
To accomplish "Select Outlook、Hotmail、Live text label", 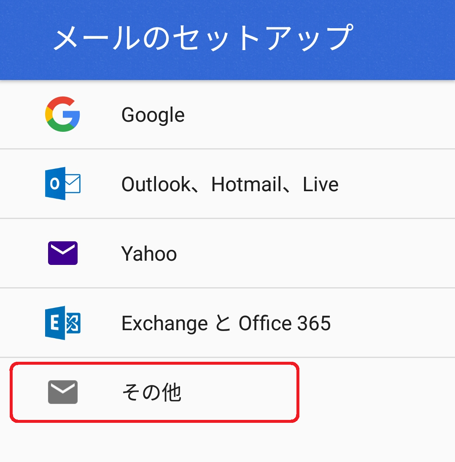I will coord(230,184).
